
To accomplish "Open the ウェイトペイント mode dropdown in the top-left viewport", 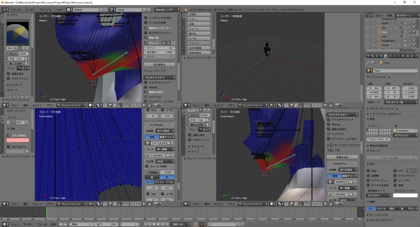I will (71, 105).
